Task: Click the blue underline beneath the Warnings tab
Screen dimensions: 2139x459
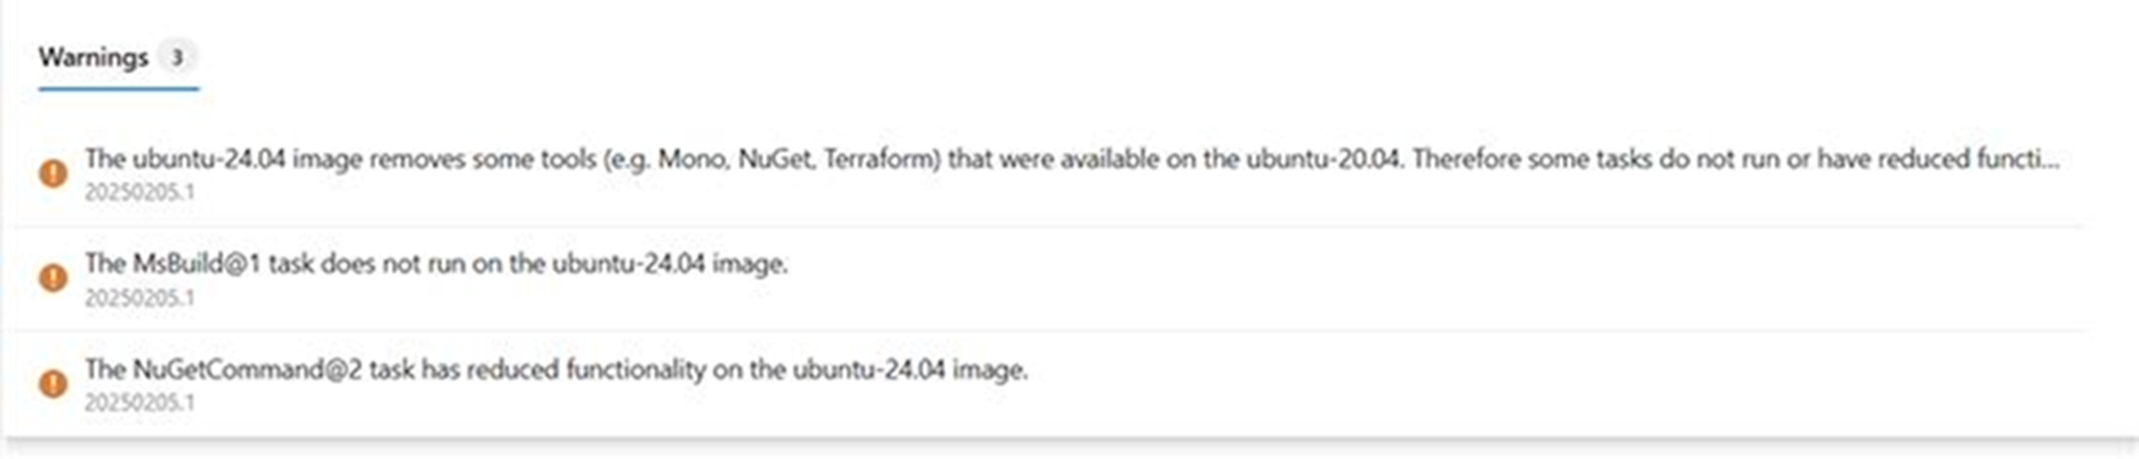Action: point(119,88)
